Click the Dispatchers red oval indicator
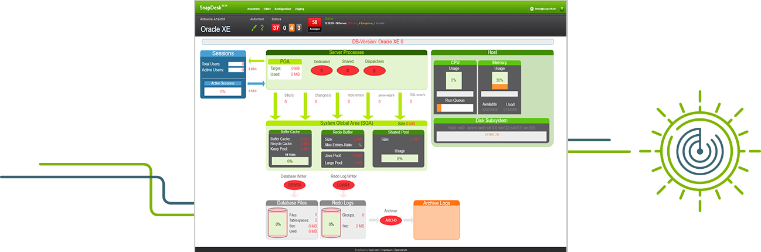Viewport: 761px width, 252px height. [374, 70]
